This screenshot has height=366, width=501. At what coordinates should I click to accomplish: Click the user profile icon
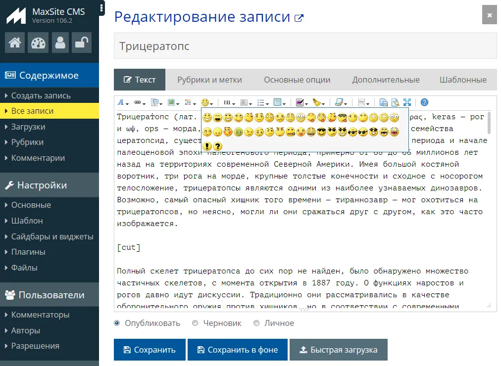coord(60,43)
